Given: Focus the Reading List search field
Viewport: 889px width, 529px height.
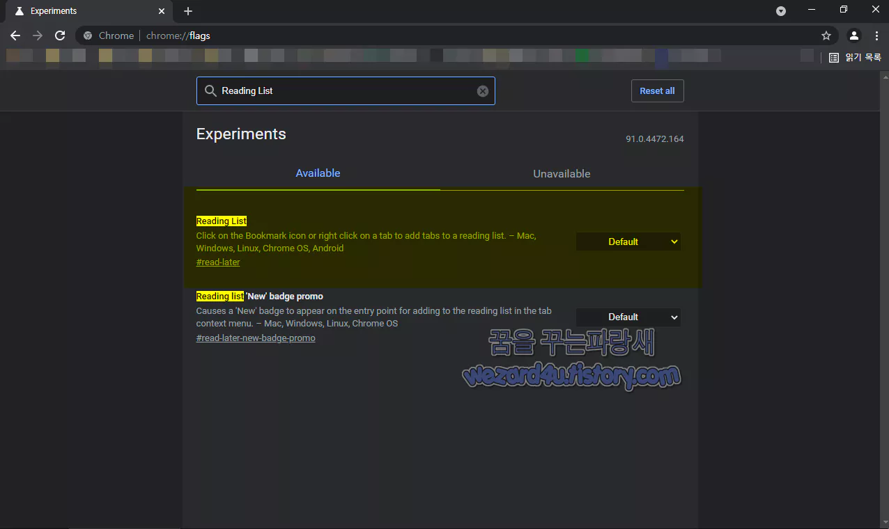Looking at the screenshot, I should (346, 91).
